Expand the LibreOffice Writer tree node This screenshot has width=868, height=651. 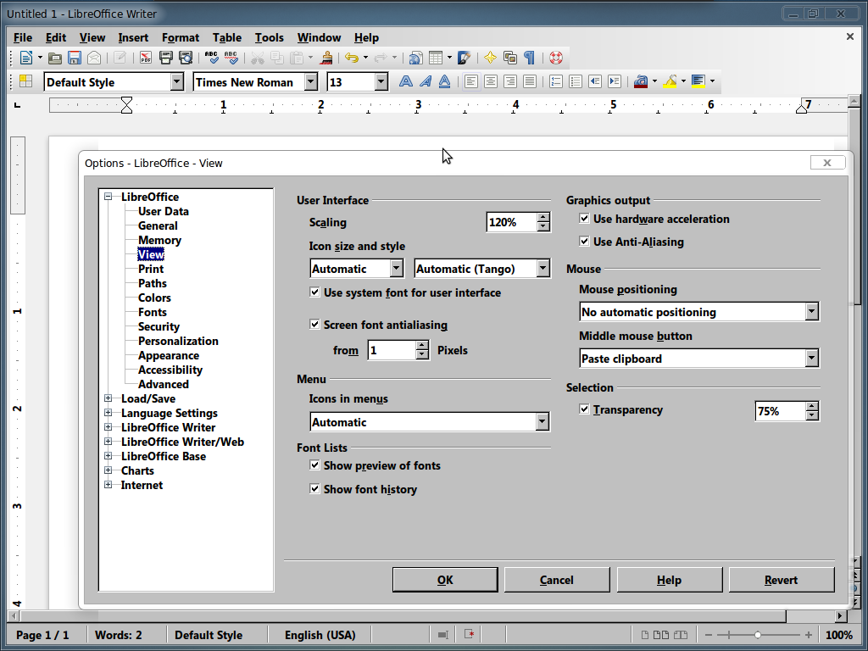coord(108,427)
